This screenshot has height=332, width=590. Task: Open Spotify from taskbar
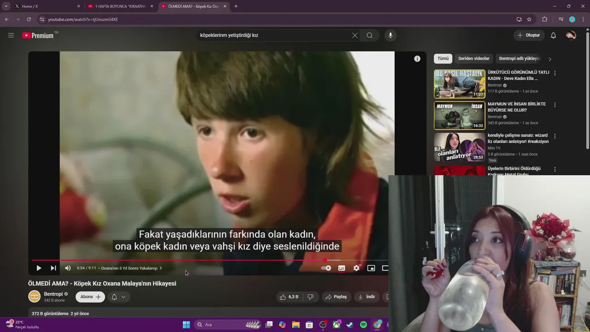(x=363, y=325)
